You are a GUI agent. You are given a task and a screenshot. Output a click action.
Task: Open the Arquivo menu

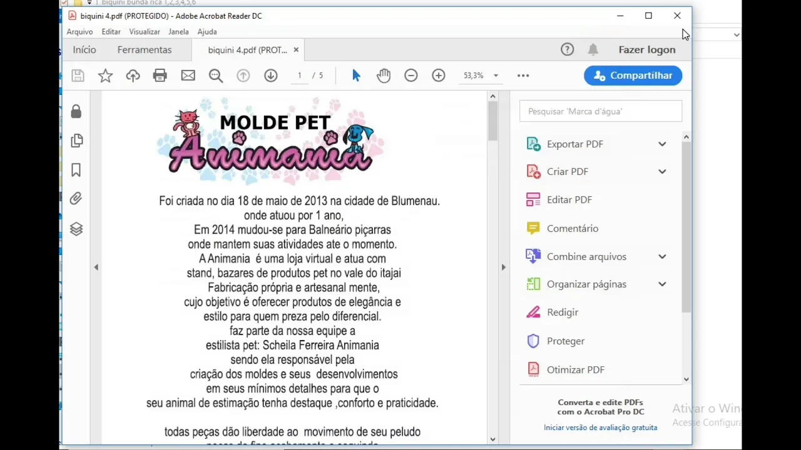point(79,32)
